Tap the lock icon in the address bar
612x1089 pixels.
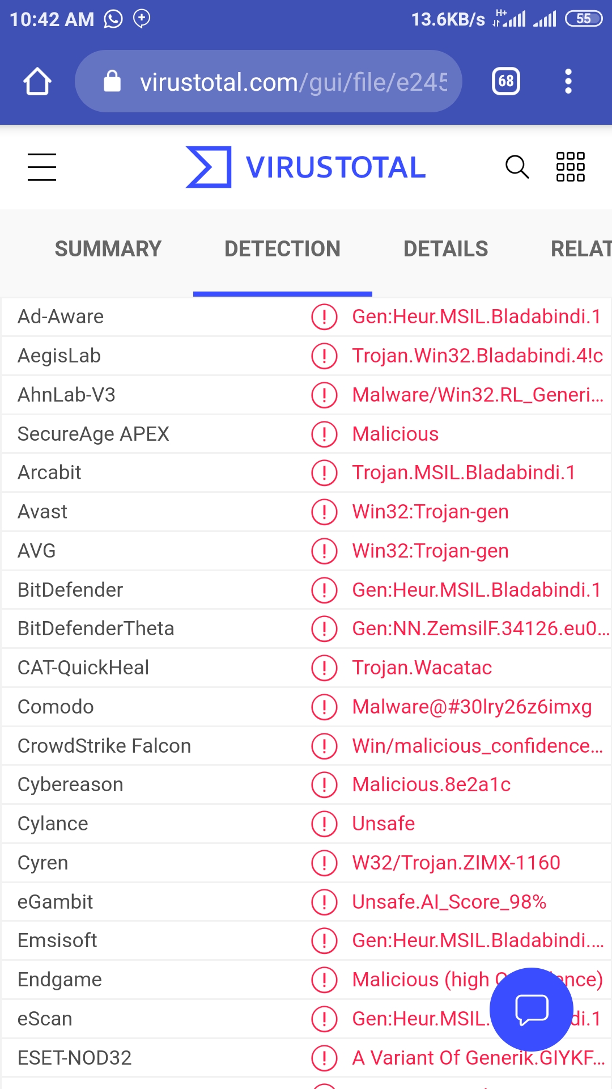112,82
